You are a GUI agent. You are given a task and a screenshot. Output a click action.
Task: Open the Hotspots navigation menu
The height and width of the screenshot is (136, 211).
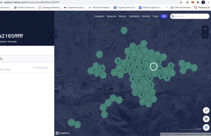point(99,16)
